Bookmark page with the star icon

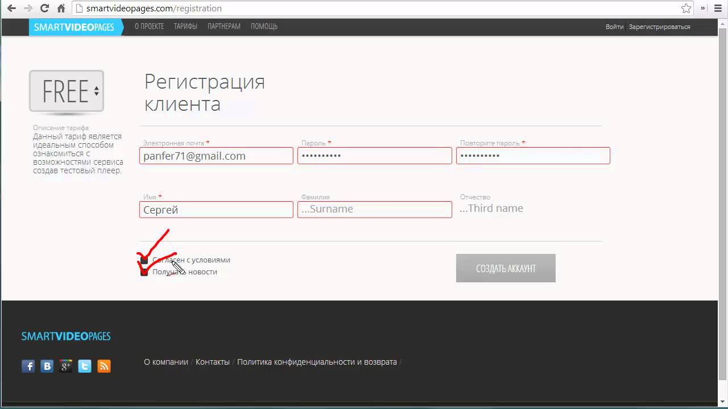(x=686, y=9)
